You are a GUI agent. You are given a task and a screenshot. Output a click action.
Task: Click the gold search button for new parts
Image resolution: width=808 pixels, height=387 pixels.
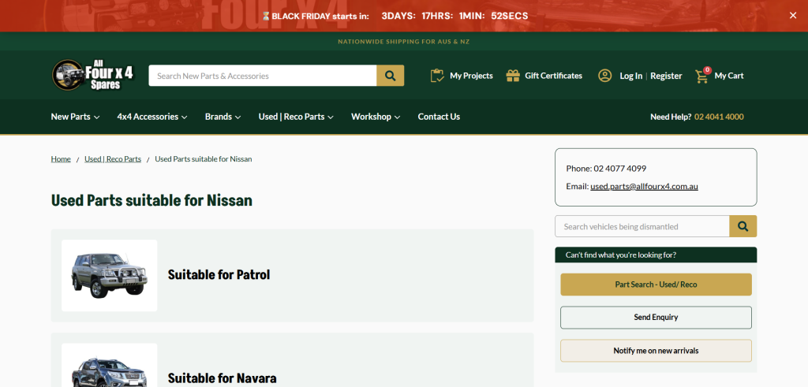[390, 76]
